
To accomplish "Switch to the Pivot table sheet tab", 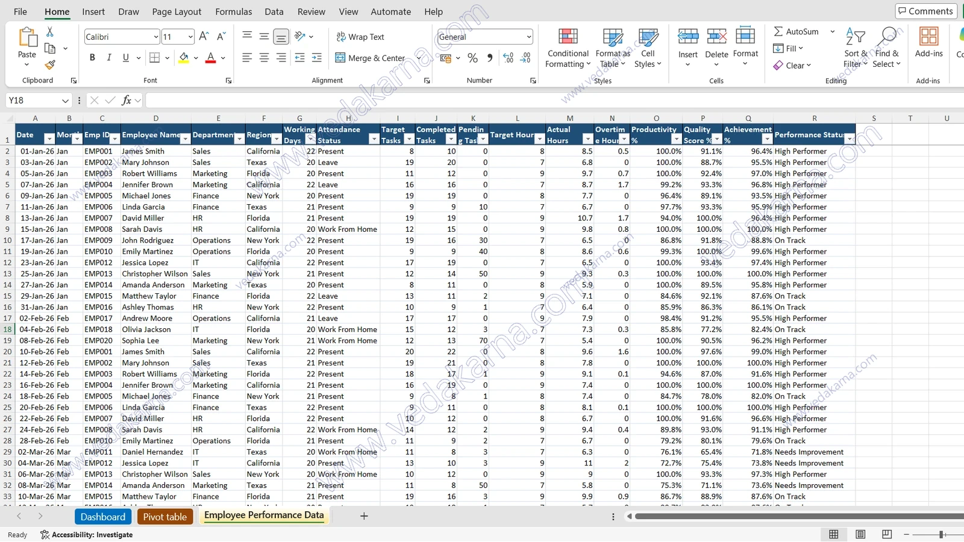I will tap(165, 517).
